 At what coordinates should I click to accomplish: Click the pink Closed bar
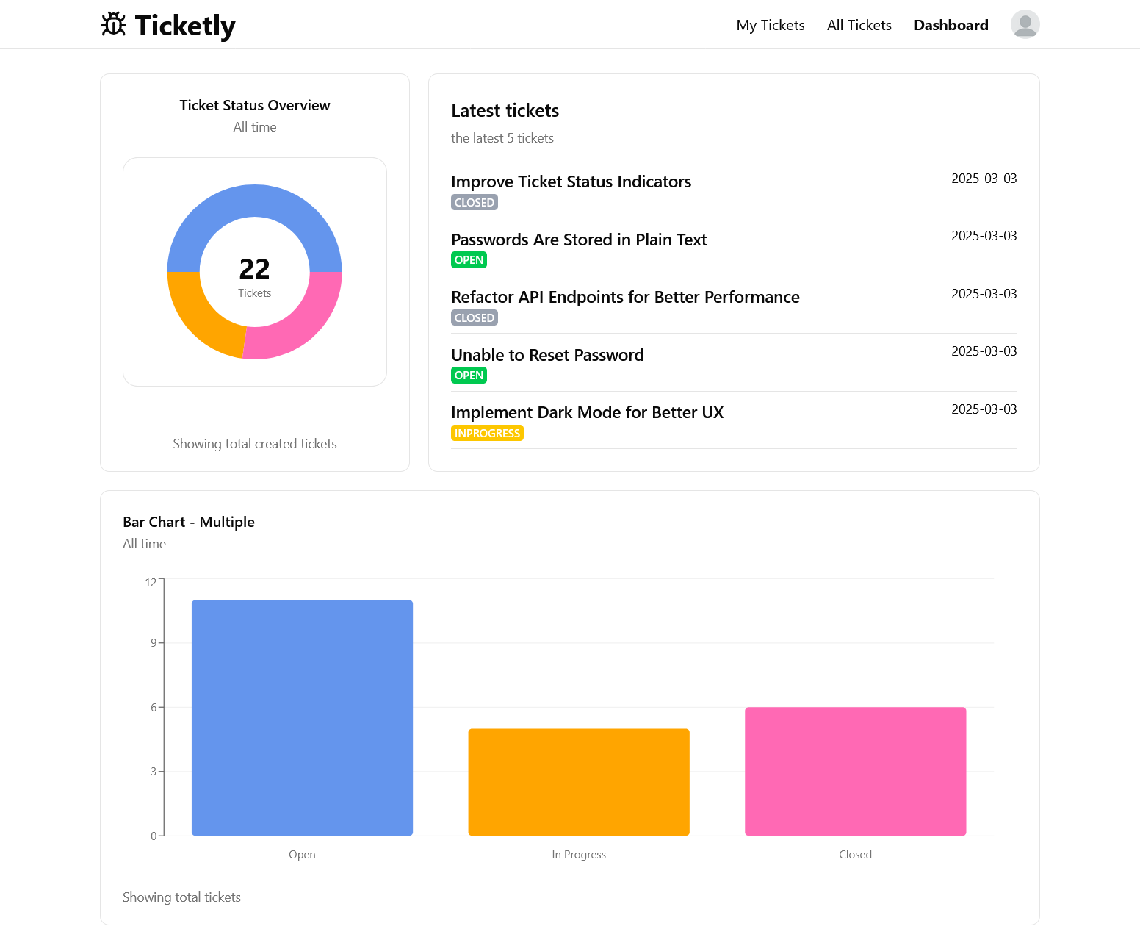point(855,771)
